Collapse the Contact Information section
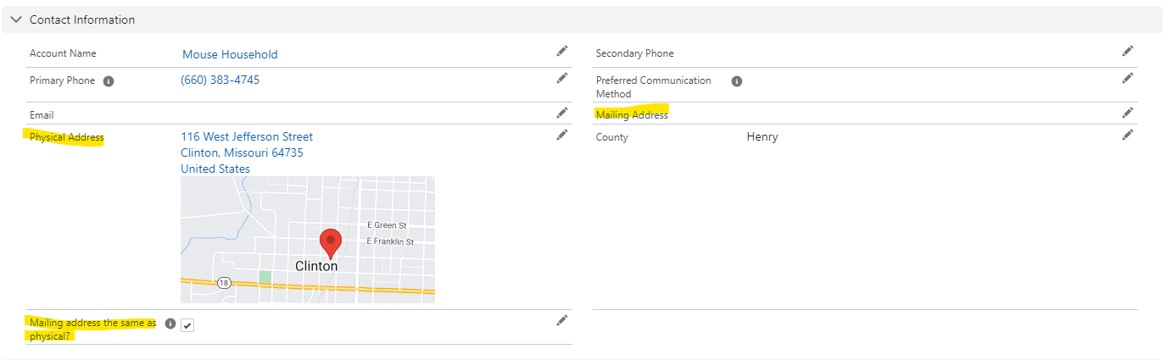1171x360 pixels. 16,19
